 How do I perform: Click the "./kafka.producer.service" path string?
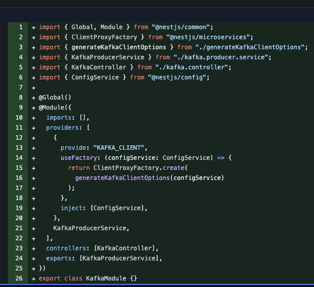click(221, 57)
